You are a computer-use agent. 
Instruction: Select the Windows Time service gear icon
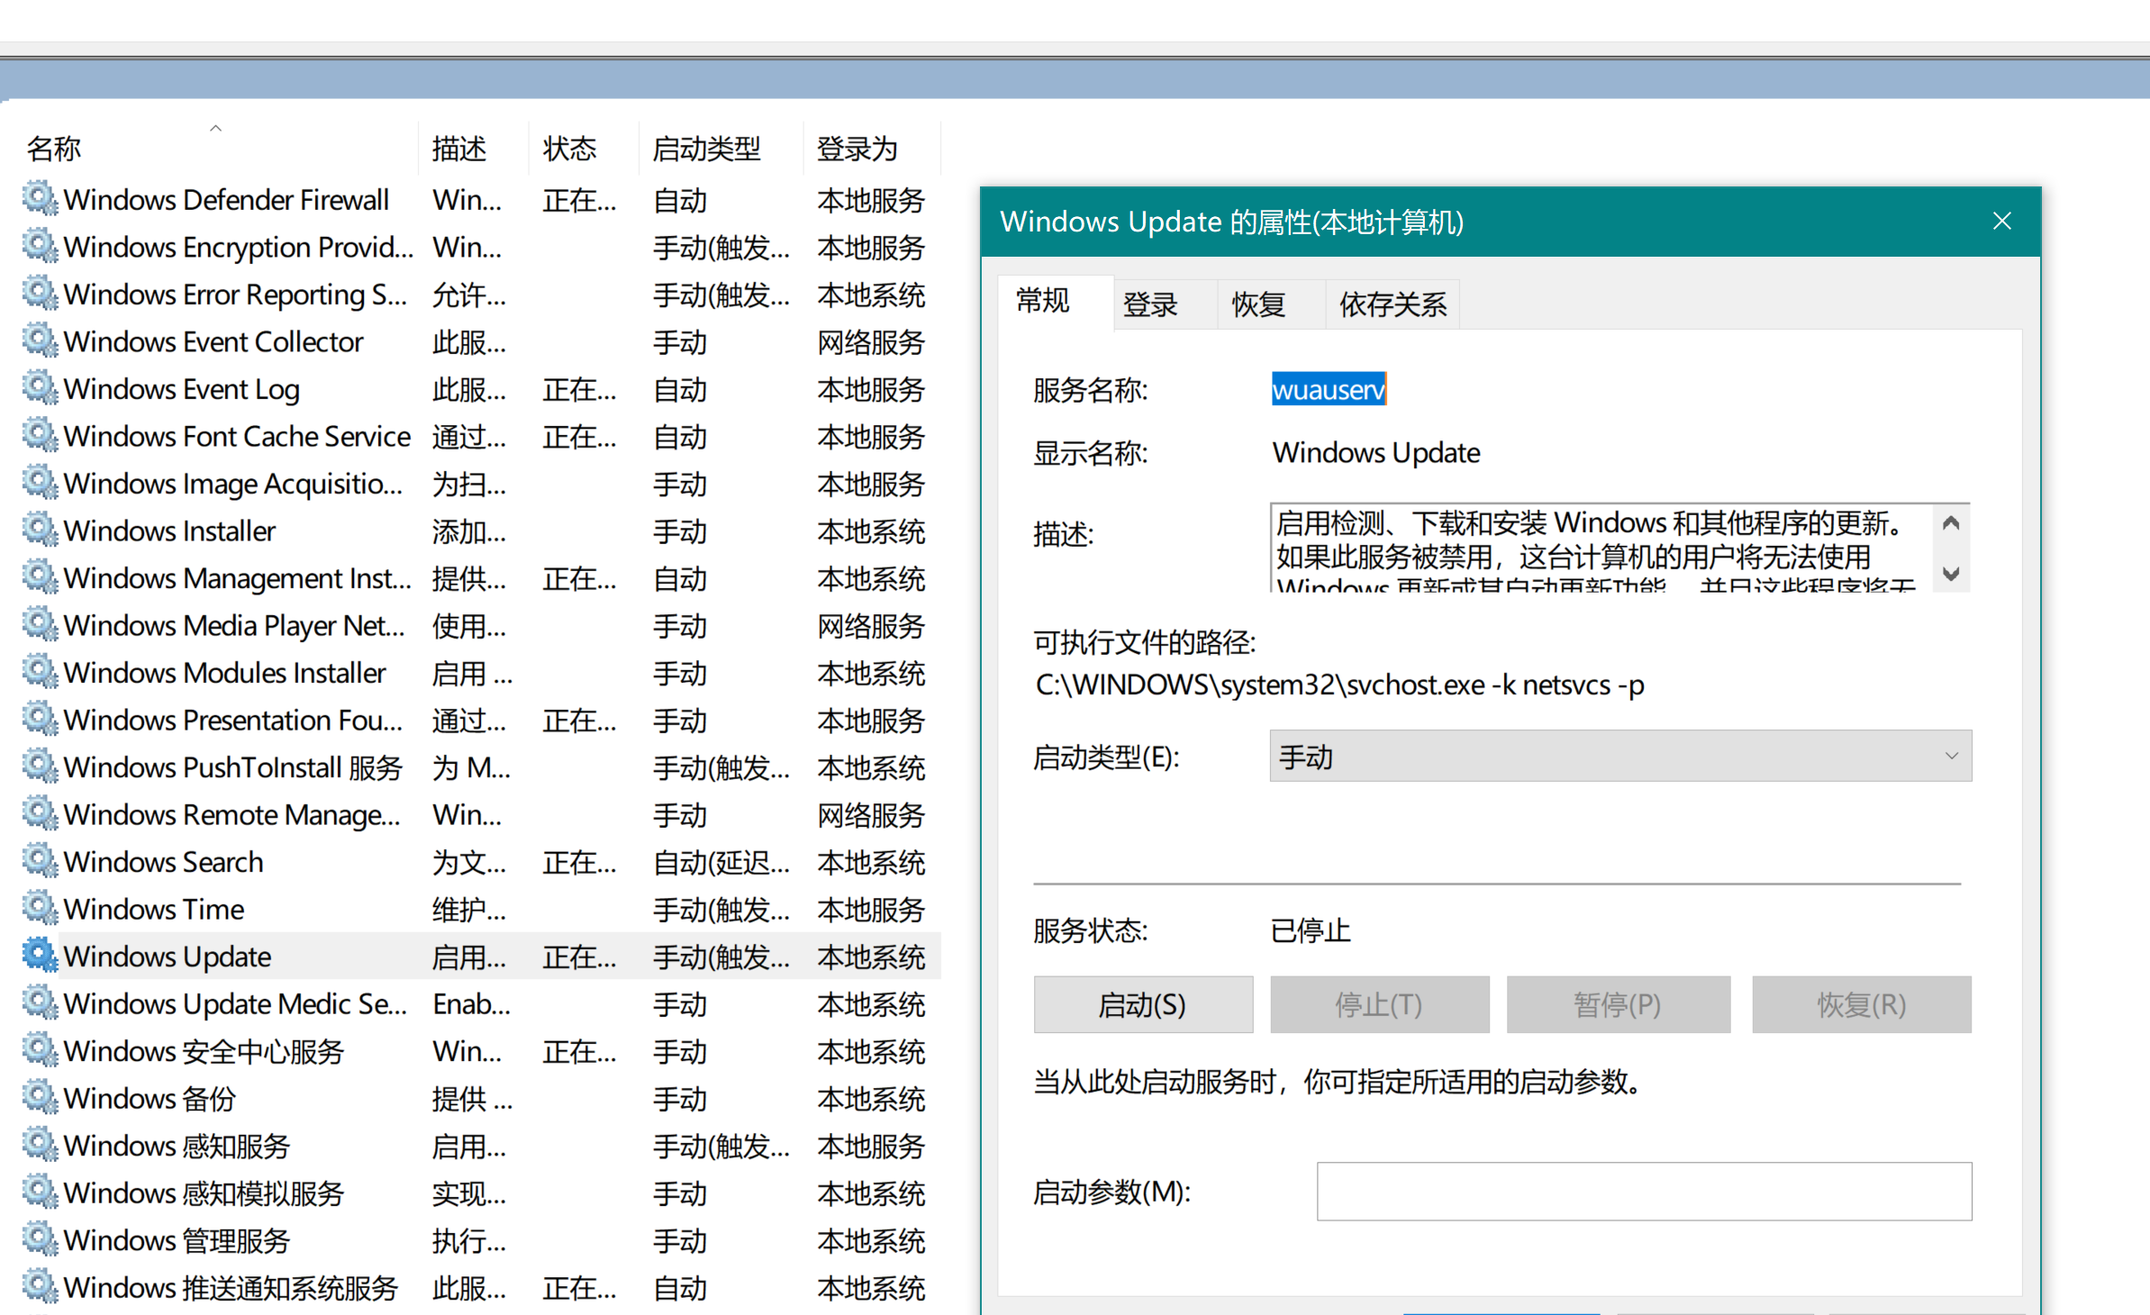pyautogui.click(x=40, y=908)
